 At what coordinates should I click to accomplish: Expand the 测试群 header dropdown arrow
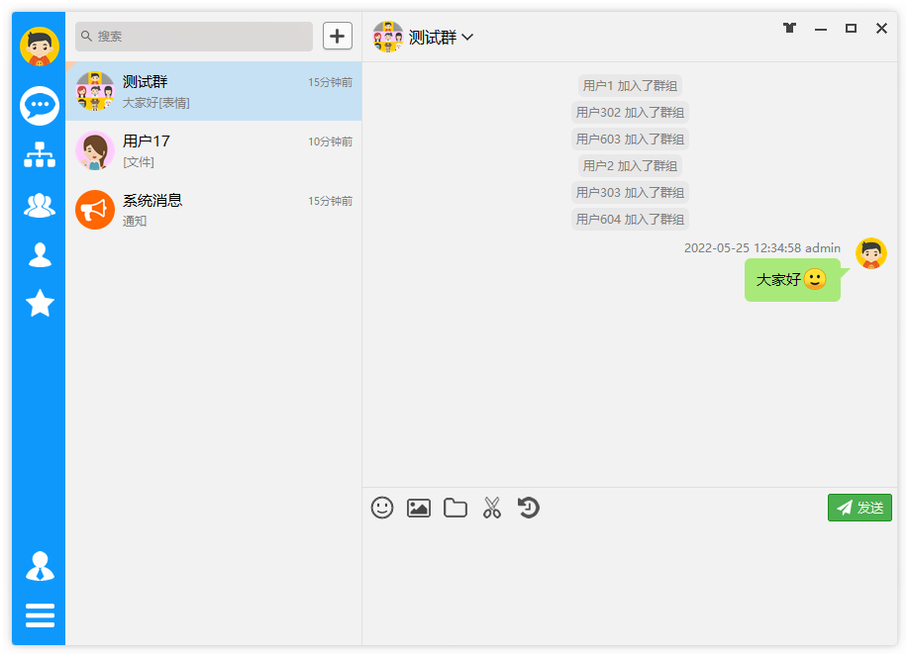tap(467, 37)
